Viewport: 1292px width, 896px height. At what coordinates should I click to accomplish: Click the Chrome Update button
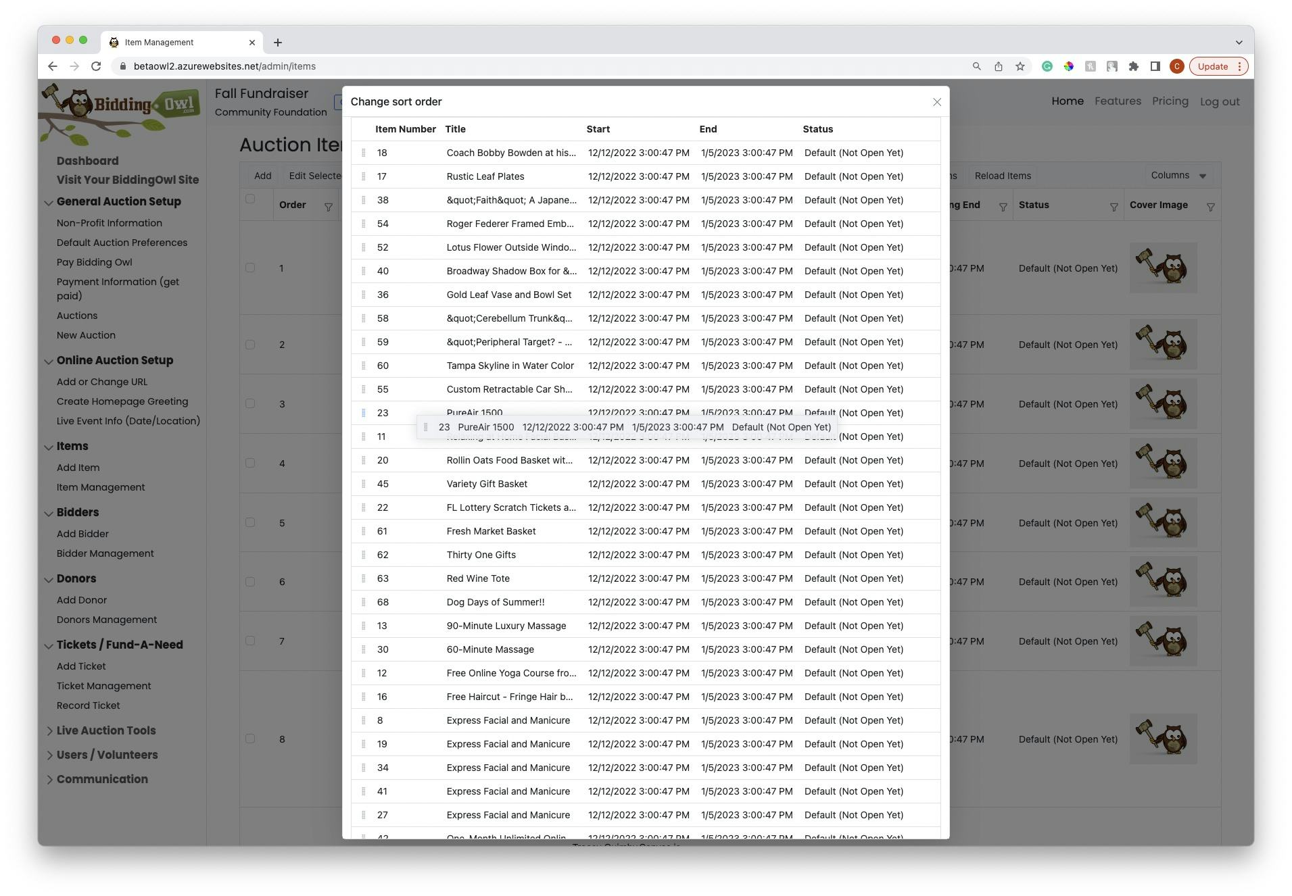(1218, 66)
